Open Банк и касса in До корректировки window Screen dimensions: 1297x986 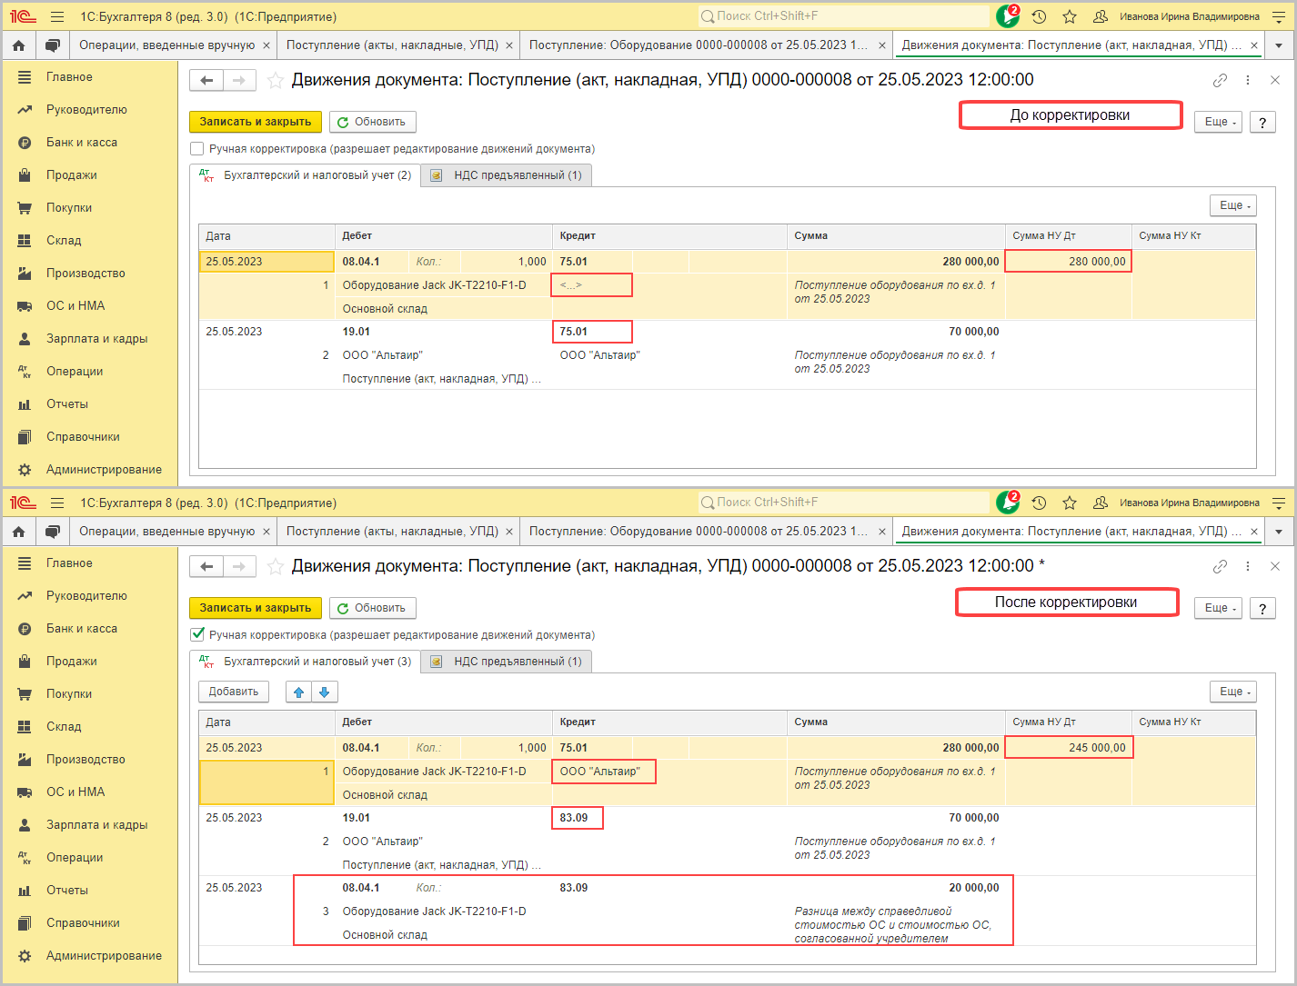[82, 143]
